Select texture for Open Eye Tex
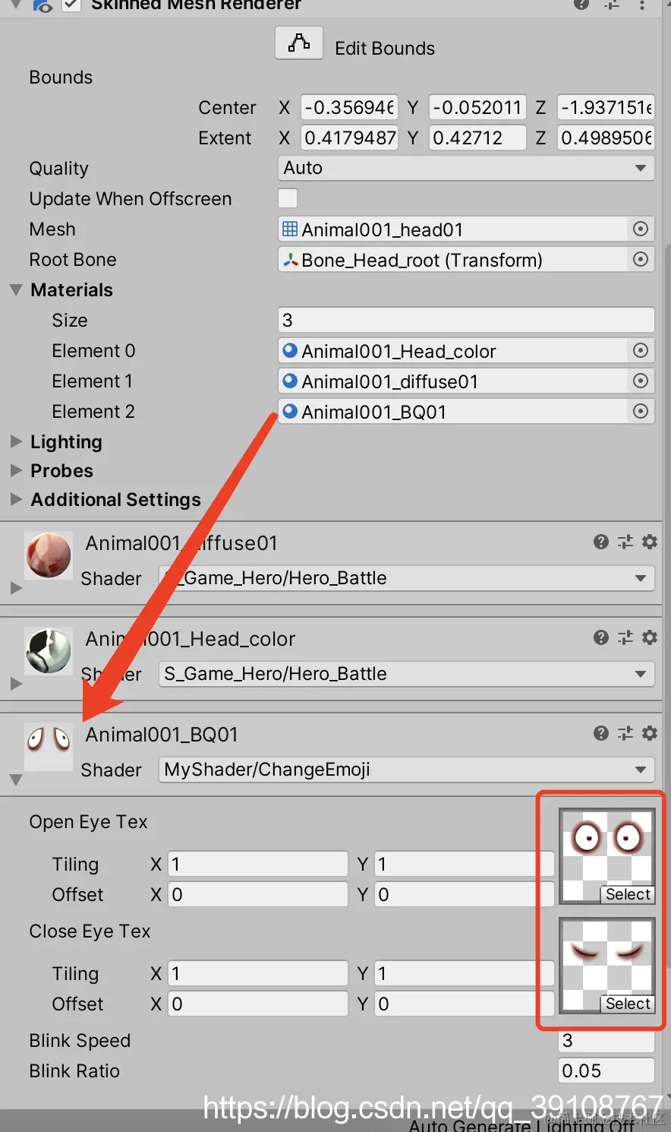This screenshot has height=1132, width=671. pyautogui.click(x=628, y=894)
